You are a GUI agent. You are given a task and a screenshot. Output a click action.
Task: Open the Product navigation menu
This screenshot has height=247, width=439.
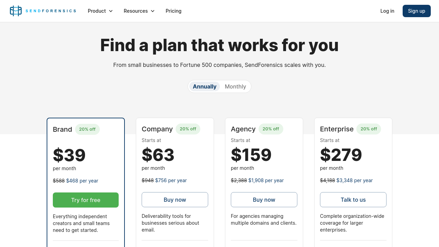click(97, 11)
